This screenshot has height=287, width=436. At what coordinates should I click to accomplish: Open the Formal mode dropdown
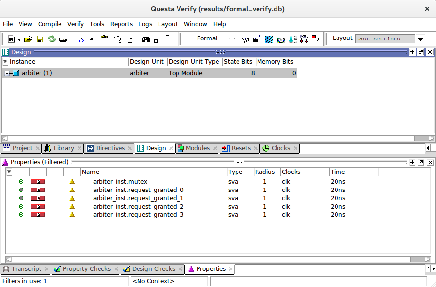pyautogui.click(x=212, y=38)
